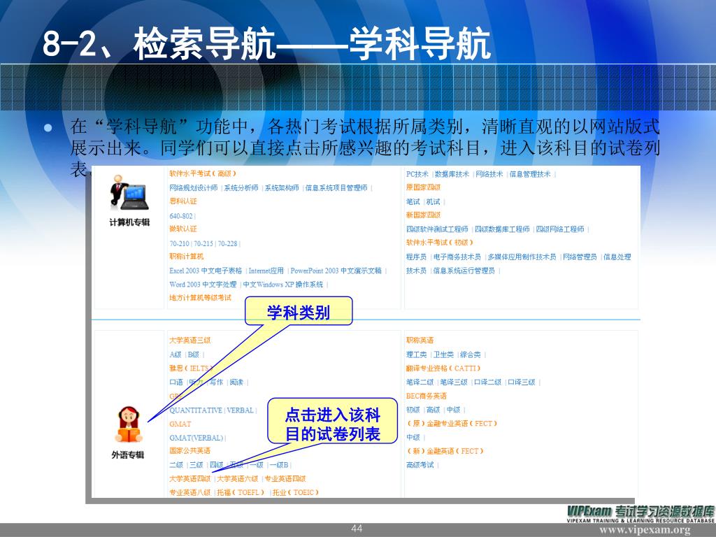Open the 640-802 Cisco exam link
716x537 pixels.
(x=181, y=216)
